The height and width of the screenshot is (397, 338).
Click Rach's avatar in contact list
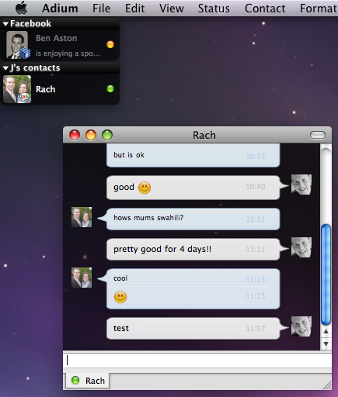click(17, 89)
